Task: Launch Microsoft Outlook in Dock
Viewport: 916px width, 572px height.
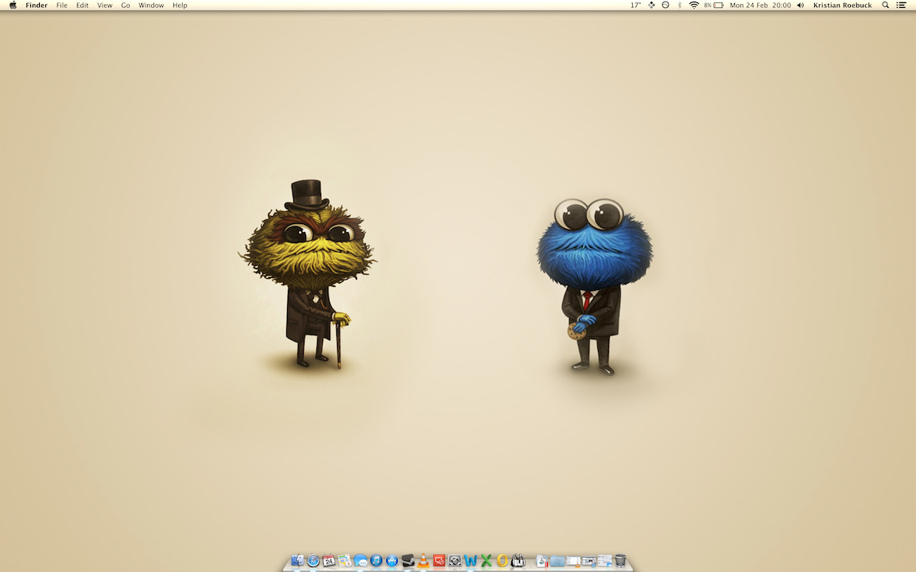Action: [502, 560]
